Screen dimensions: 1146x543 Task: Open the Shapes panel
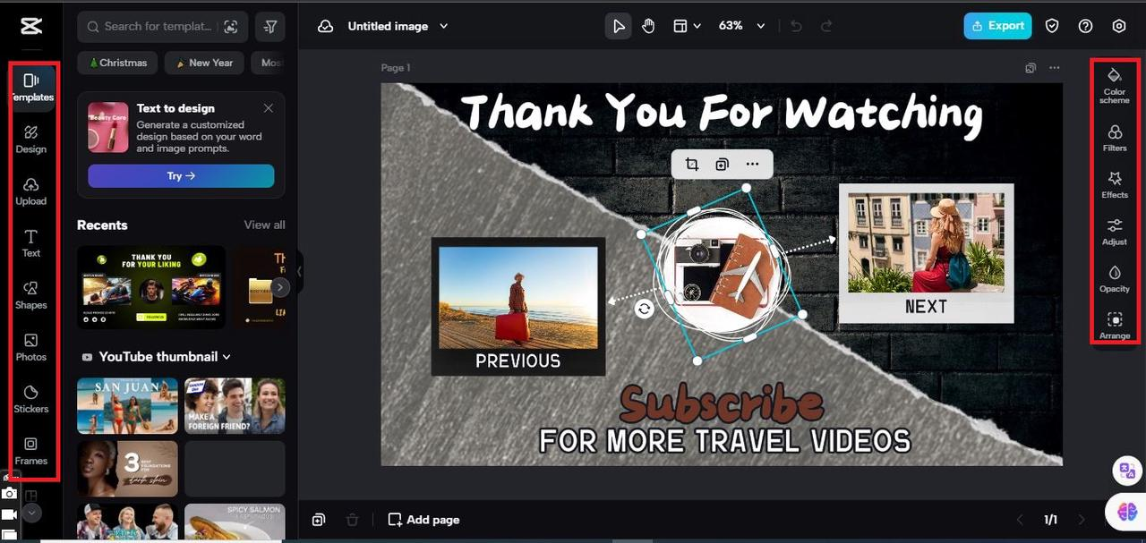[31, 295]
